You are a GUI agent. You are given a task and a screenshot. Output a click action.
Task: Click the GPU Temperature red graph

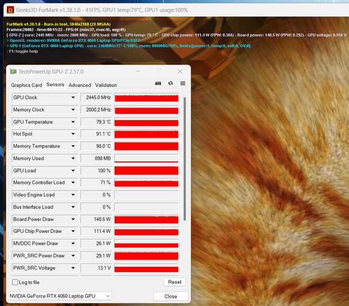(x=146, y=122)
